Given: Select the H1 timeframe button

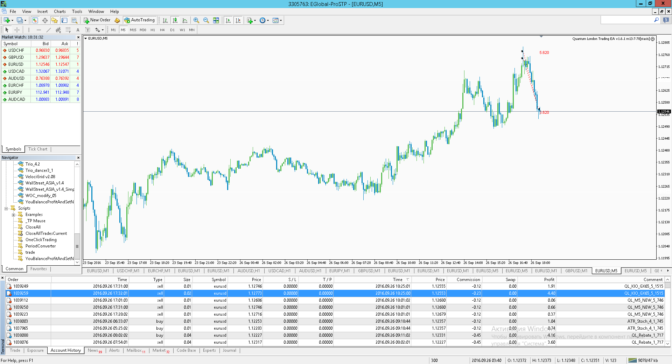Looking at the screenshot, I should pos(153,30).
